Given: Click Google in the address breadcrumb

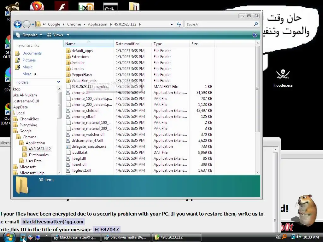Looking at the screenshot, I should tap(54, 24).
